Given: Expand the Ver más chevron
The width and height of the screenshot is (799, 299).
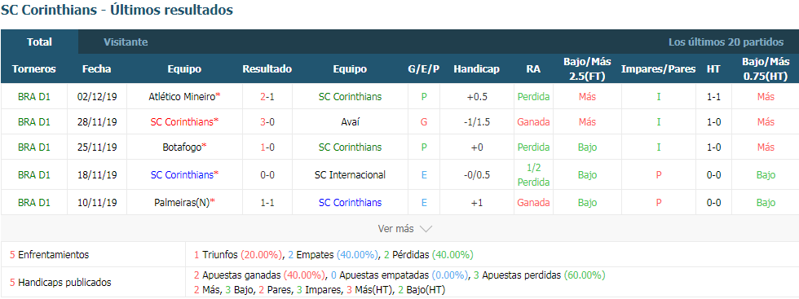Looking at the screenshot, I should tap(426, 229).
